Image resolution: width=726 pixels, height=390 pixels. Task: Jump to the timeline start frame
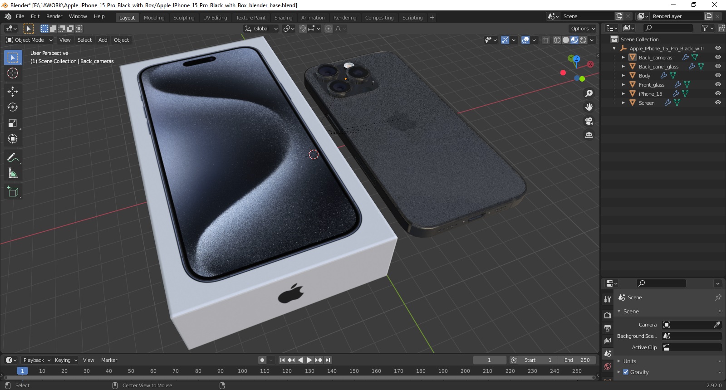point(282,360)
